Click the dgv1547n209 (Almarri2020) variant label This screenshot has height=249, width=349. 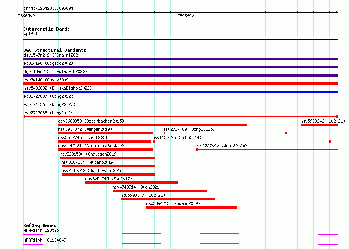tap(53, 55)
